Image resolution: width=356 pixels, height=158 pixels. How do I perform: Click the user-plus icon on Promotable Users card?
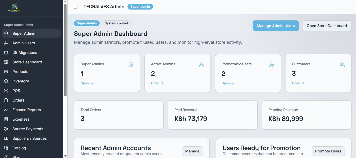(x=272, y=65)
